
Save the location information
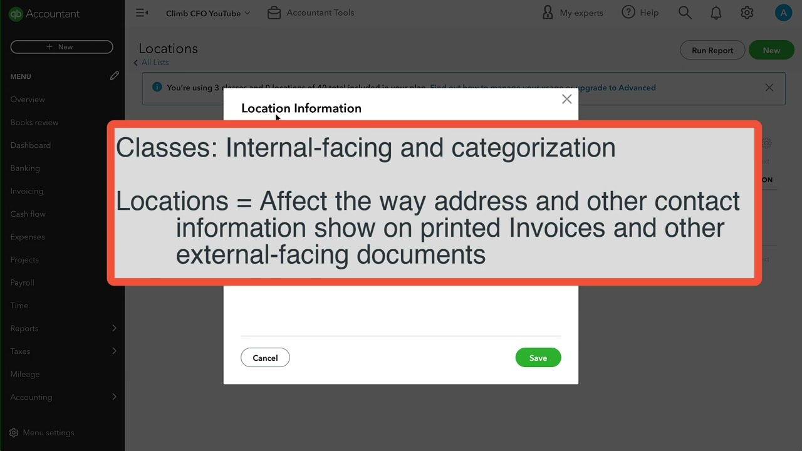(x=538, y=358)
